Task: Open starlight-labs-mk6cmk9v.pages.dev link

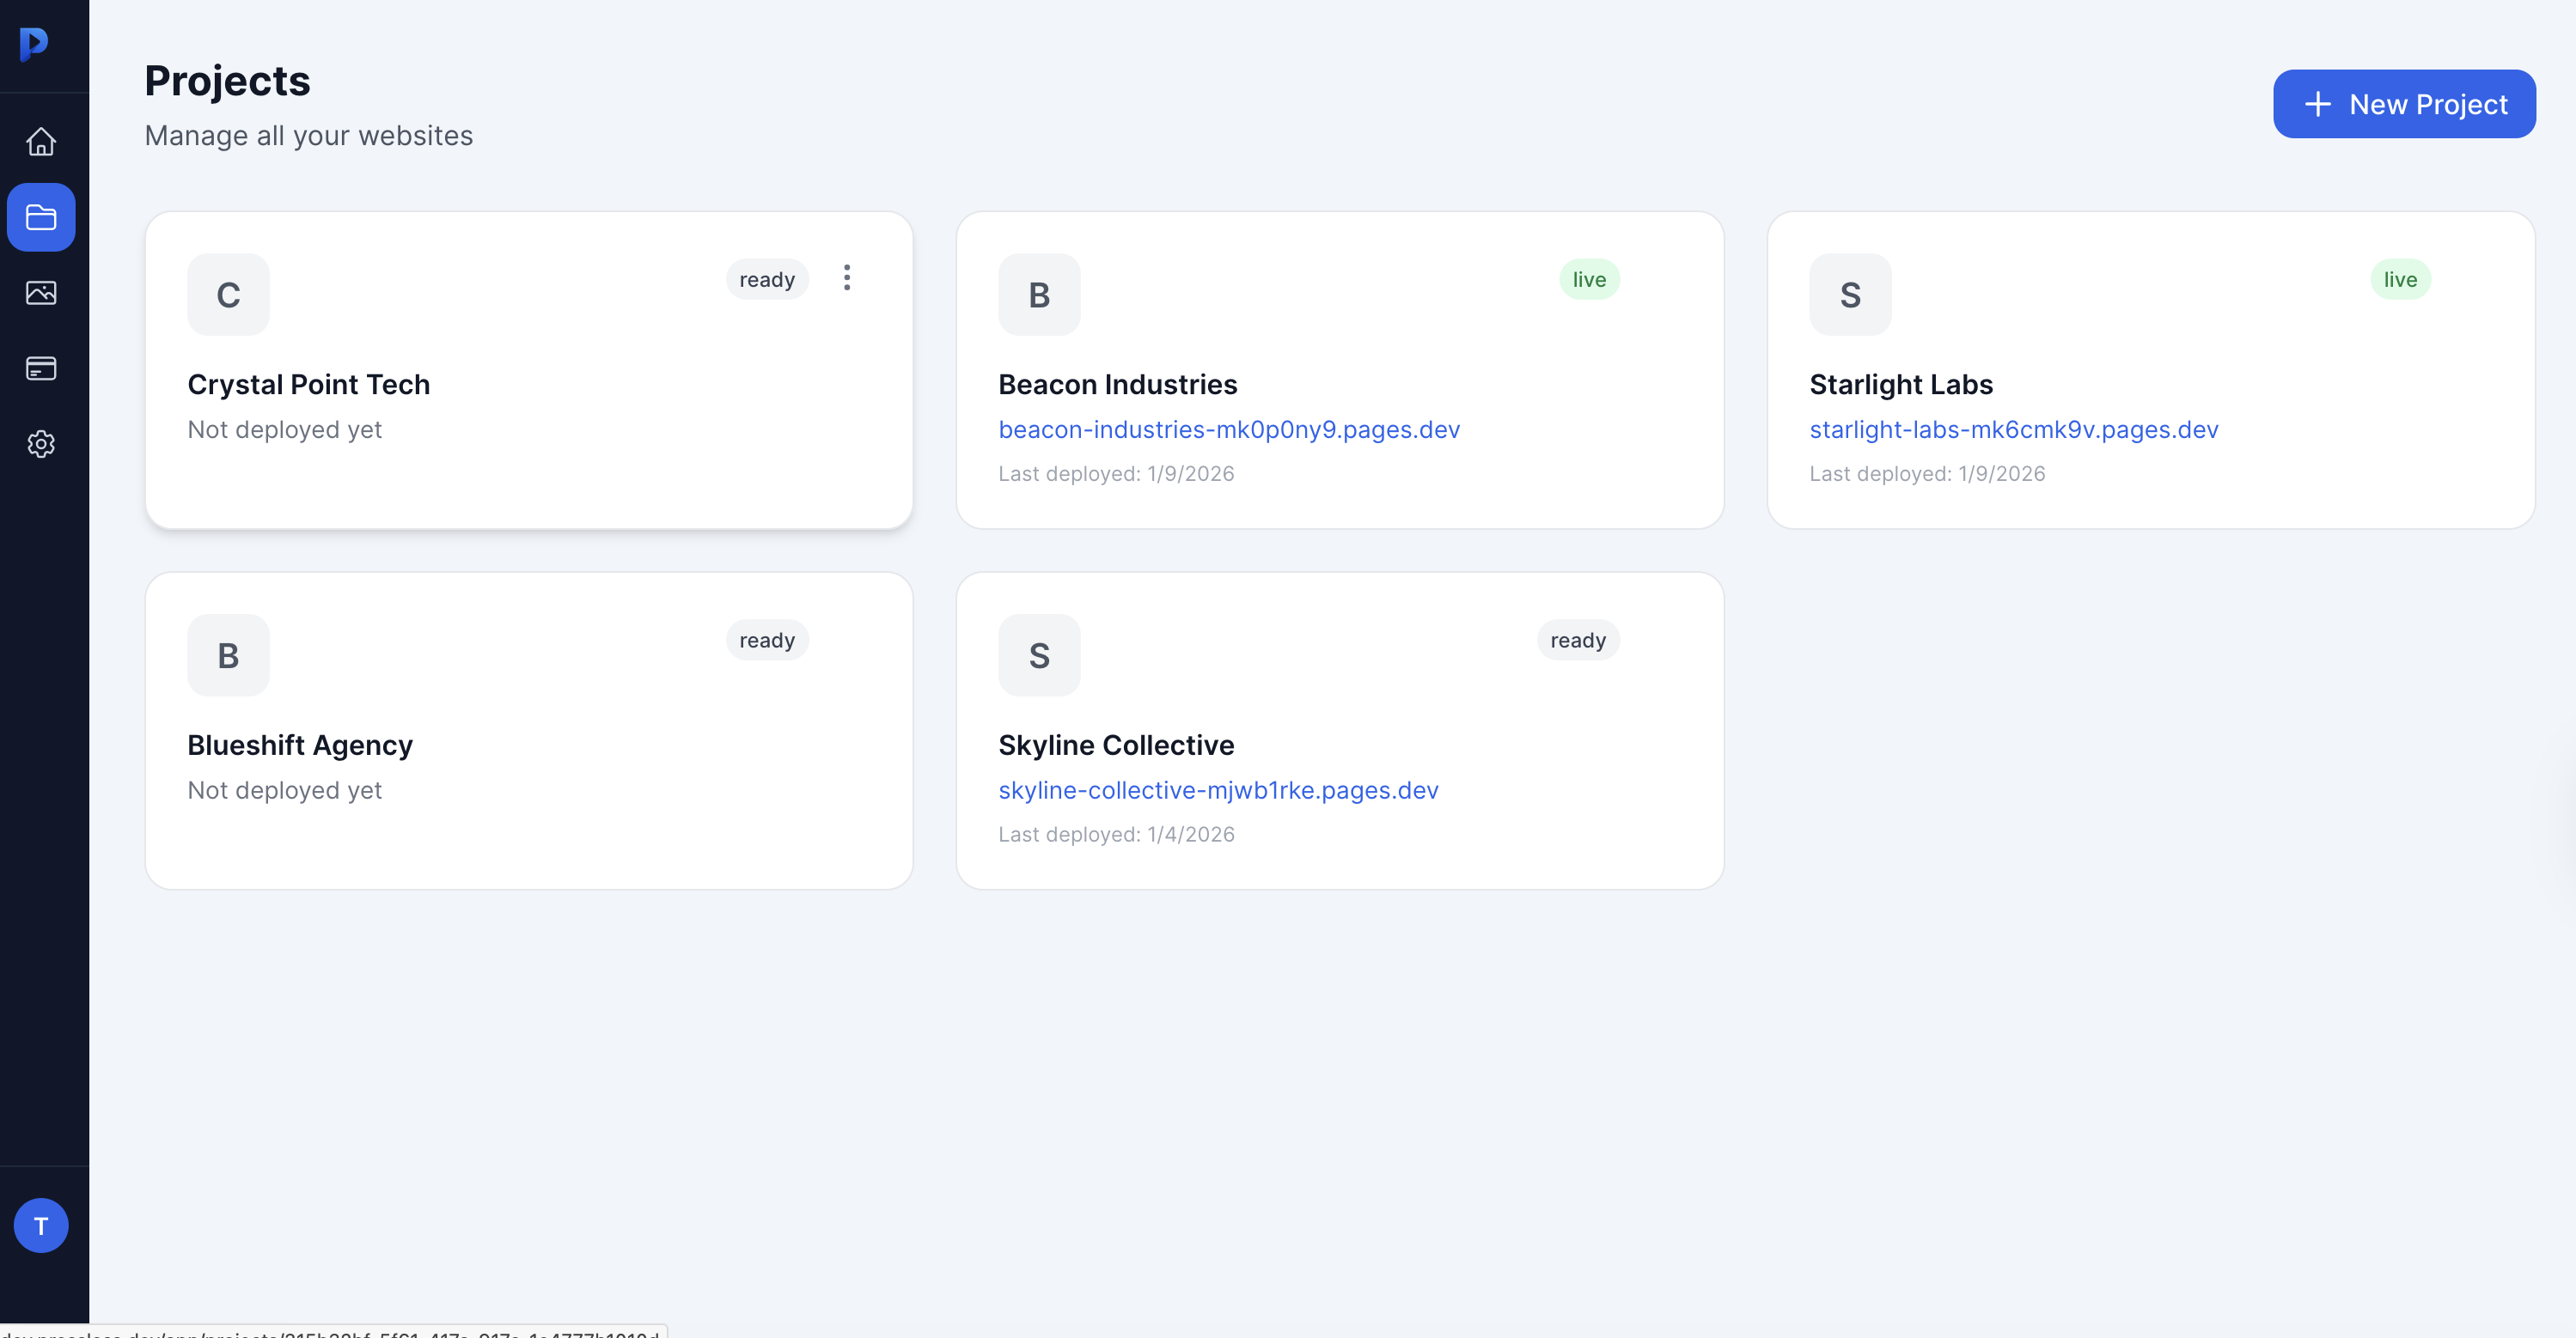Action: tap(2013, 429)
